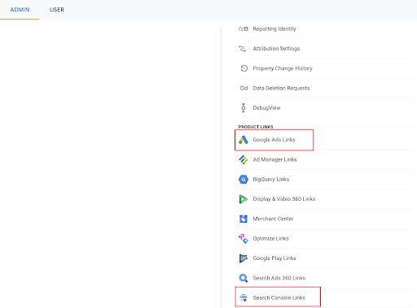Open DebugView
Viewport: 417px width, 308px height.
[x=266, y=108]
